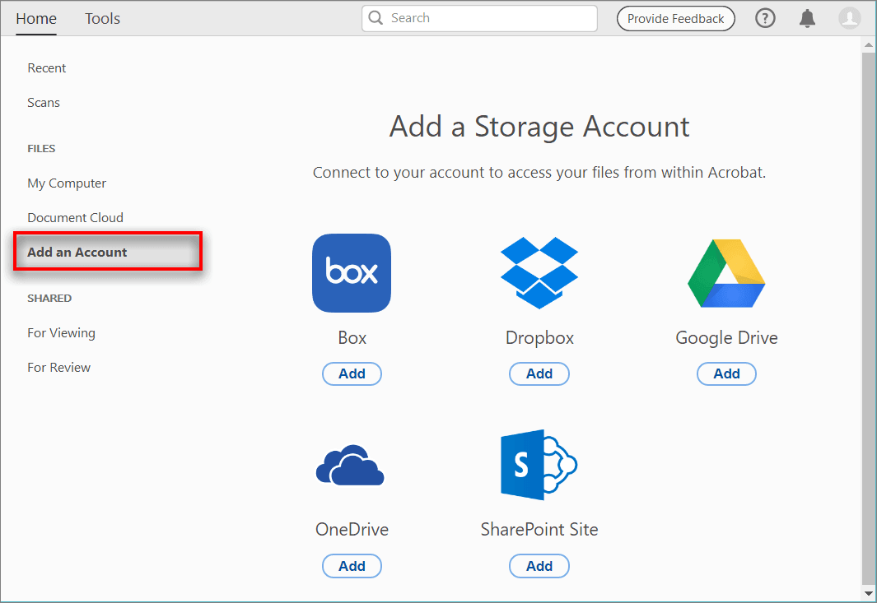Open the notifications bell icon
The width and height of the screenshot is (877, 603).
(807, 18)
